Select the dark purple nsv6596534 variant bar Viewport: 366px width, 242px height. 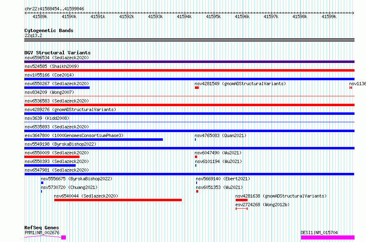point(189,62)
